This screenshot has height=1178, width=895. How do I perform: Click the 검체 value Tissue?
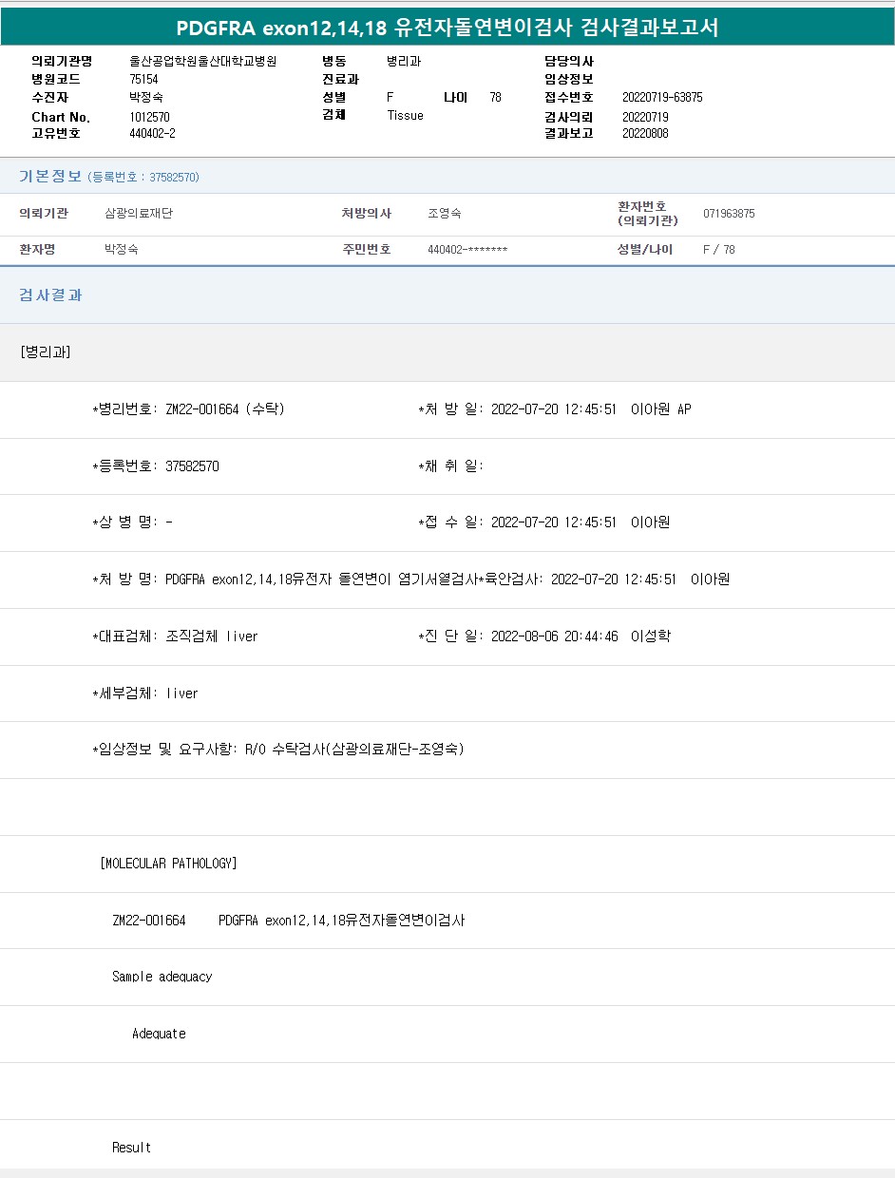(405, 116)
